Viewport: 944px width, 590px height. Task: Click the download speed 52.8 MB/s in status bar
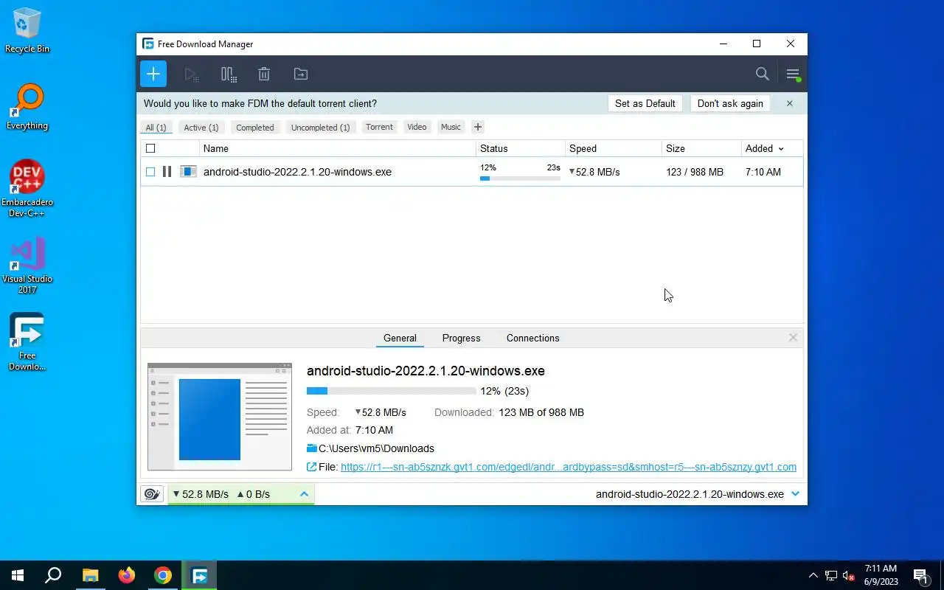tap(201, 494)
